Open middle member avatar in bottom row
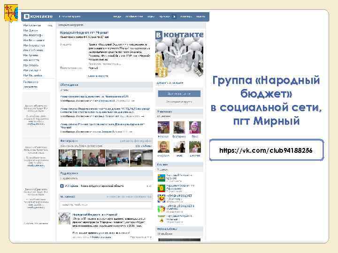The width and height of the screenshot is (338, 253). coord(179,147)
